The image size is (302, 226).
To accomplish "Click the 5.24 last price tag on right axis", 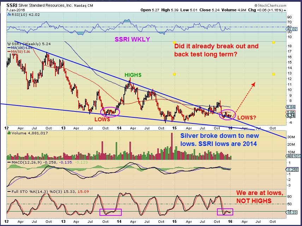I will point(291,116).
